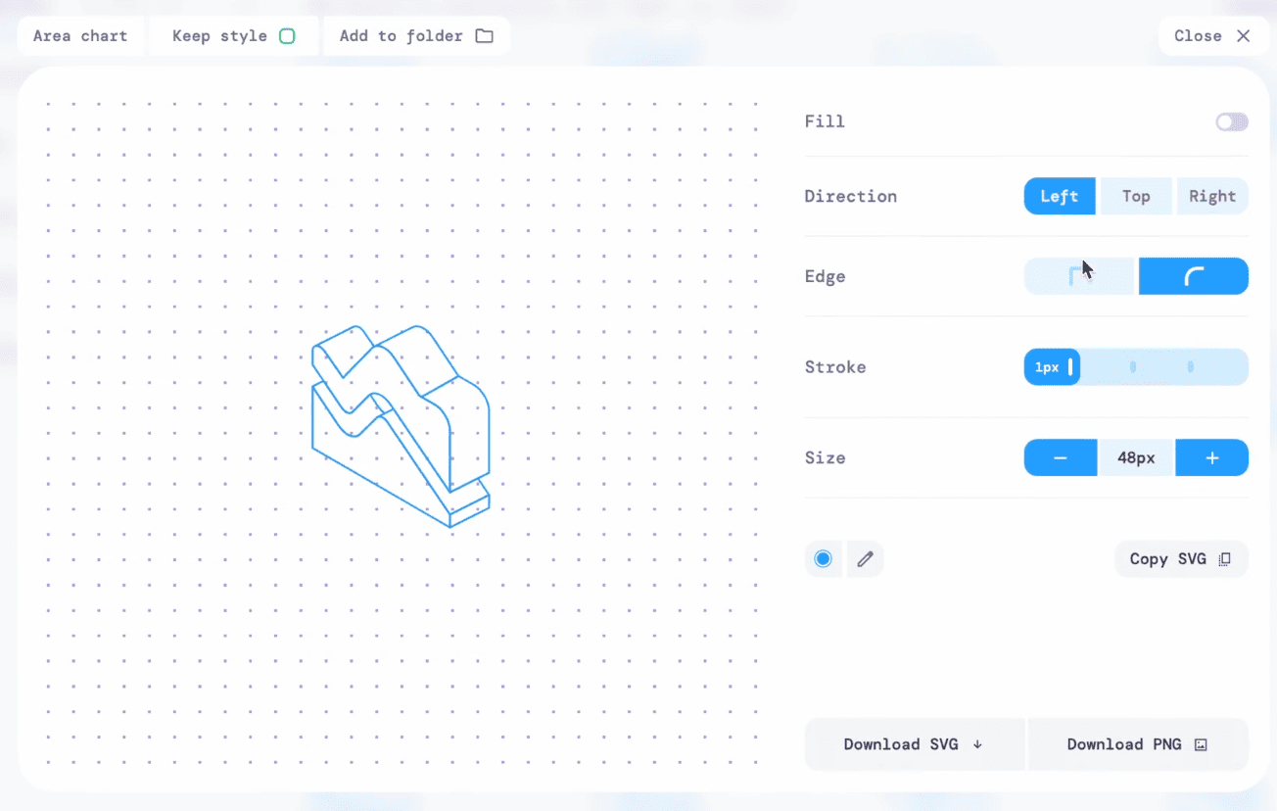
Task: Select the rounded corner edge icon
Action: click(1193, 276)
